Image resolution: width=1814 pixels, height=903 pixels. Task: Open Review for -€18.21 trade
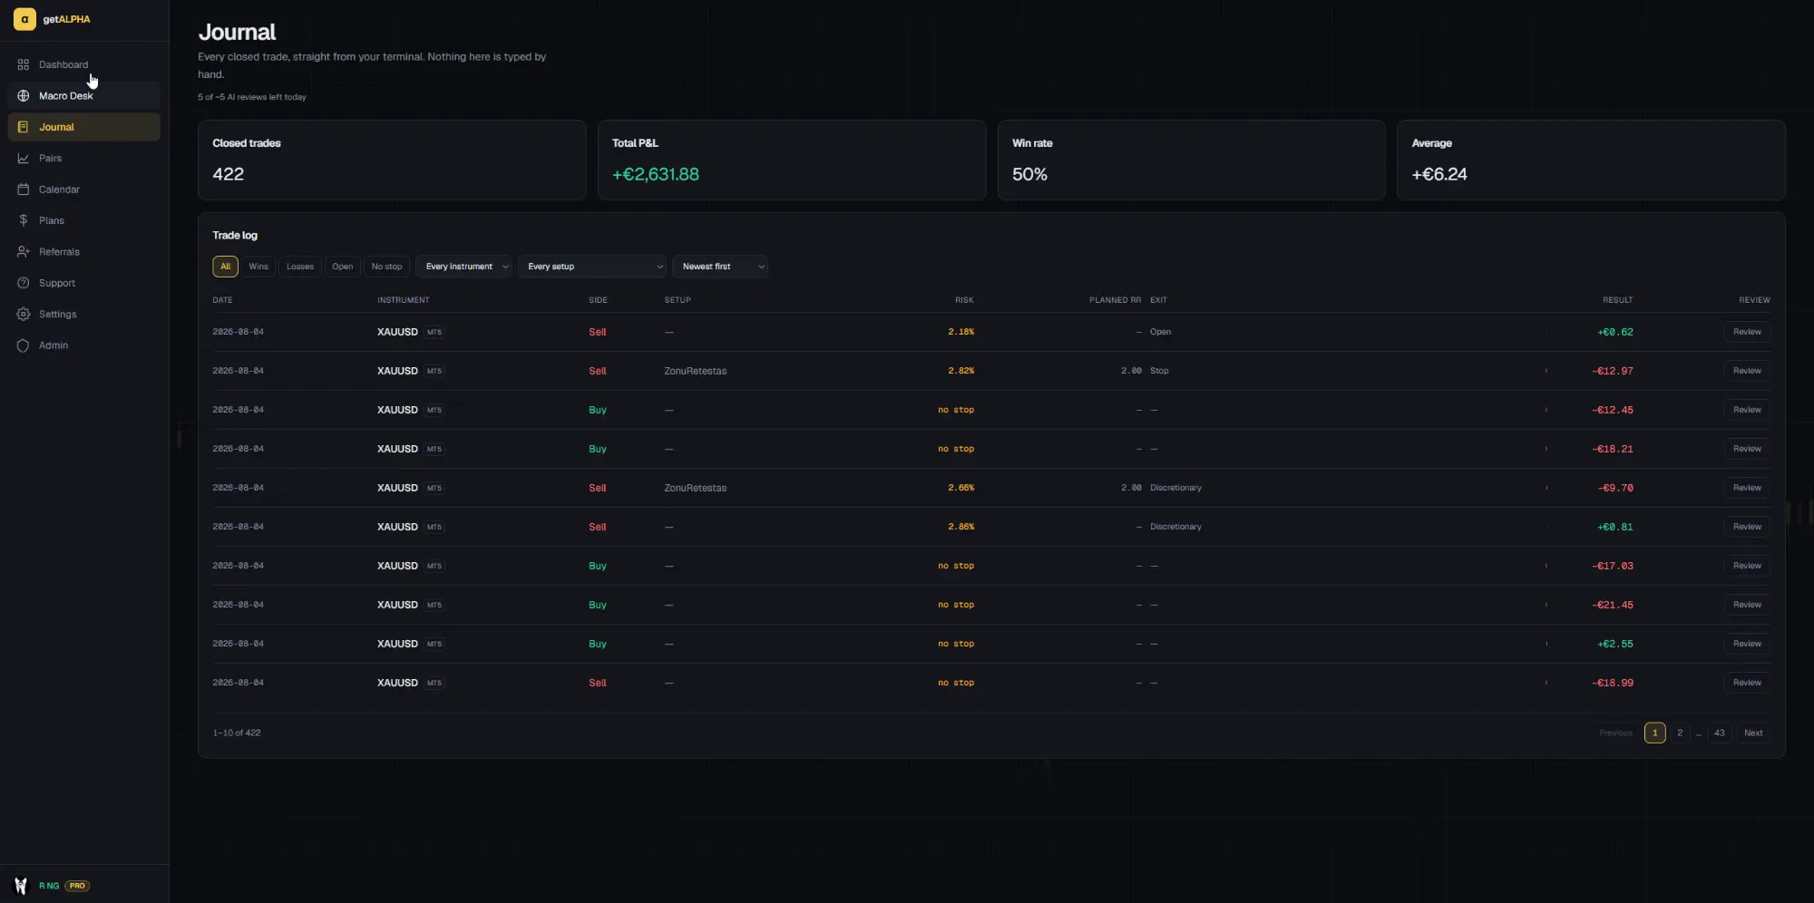(x=1747, y=449)
